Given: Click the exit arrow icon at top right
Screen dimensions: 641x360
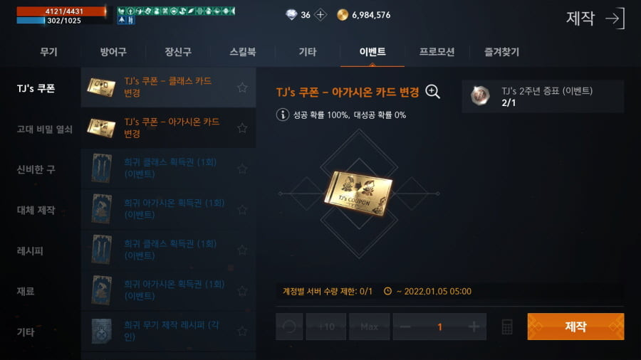Looking at the screenshot, I should click(x=615, y=18).
